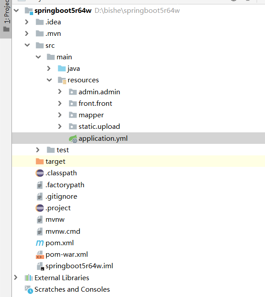Click the springboot5r64w.iml module file icon
Viewport: 265px width, 297px height.
[39, 266]
